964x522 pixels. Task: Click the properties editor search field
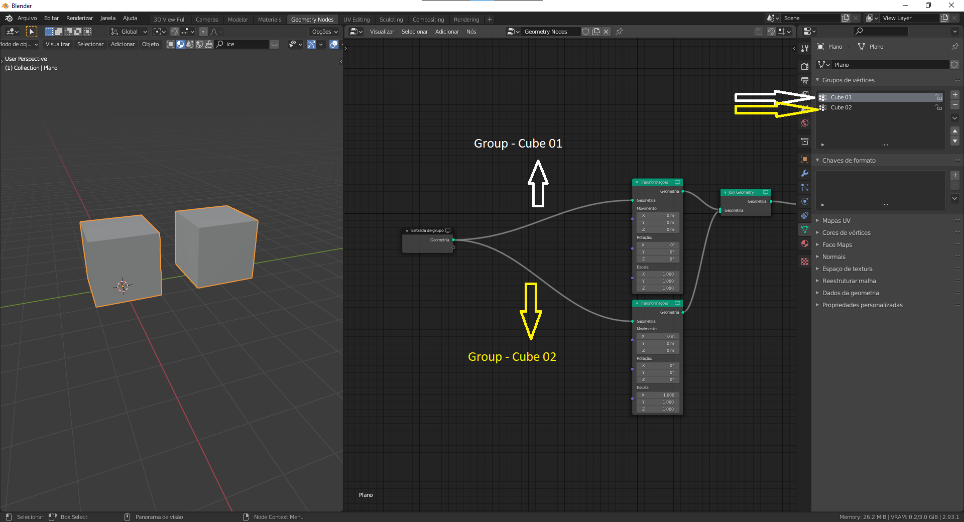pos(881,31)
